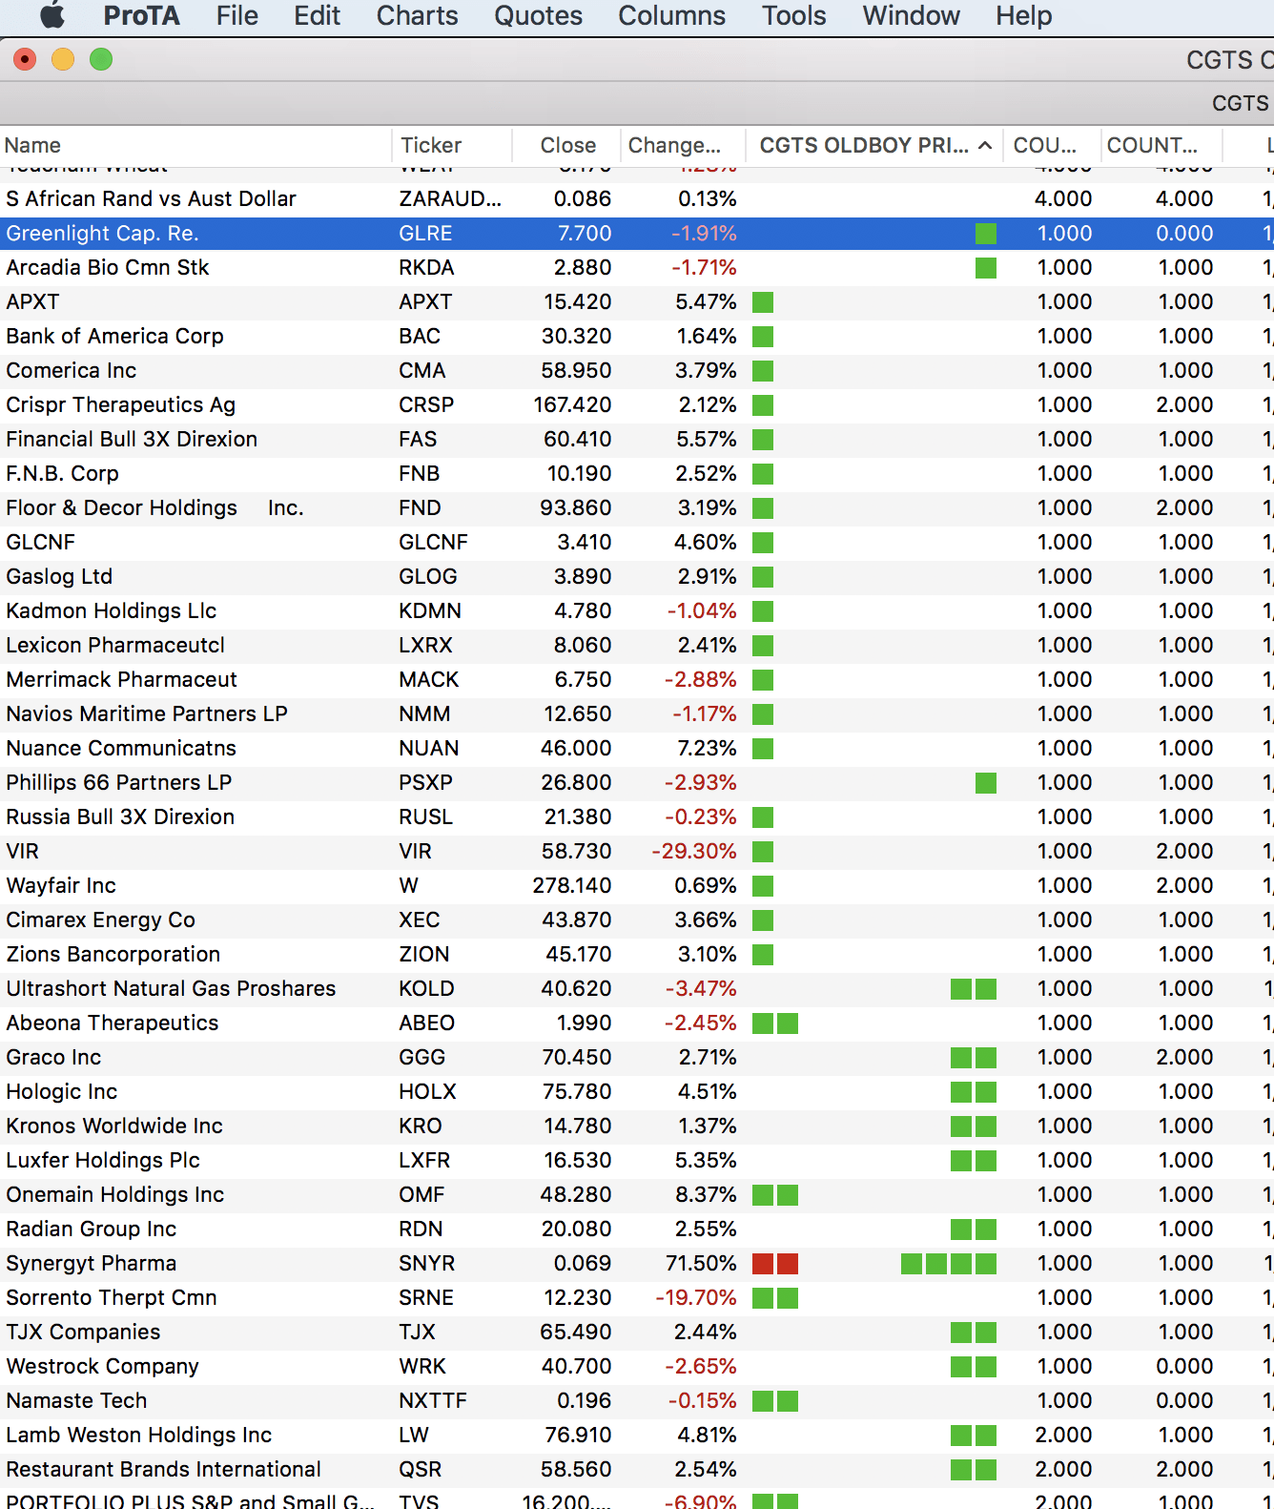Select the Greenlight Cap. Re. row
The image size is (1274, 1509).
[637, 234]
